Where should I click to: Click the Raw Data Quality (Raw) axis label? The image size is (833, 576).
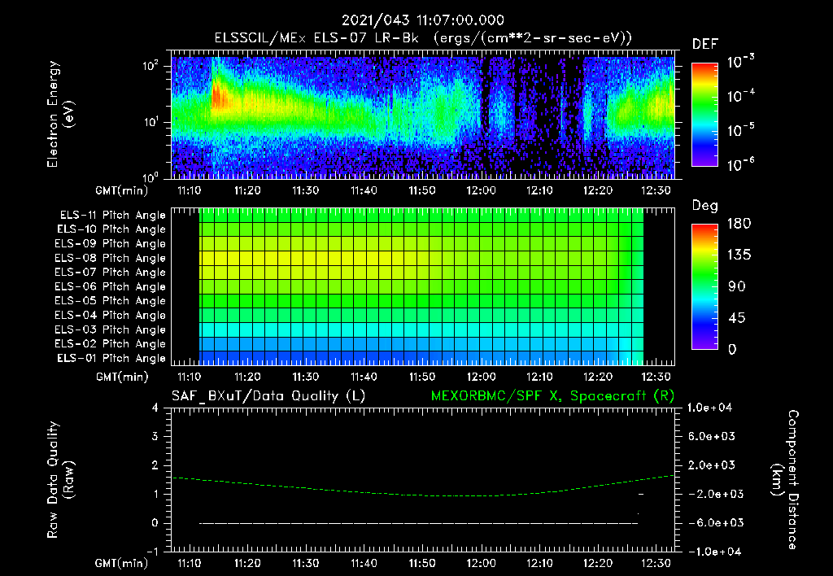(60, 480)
